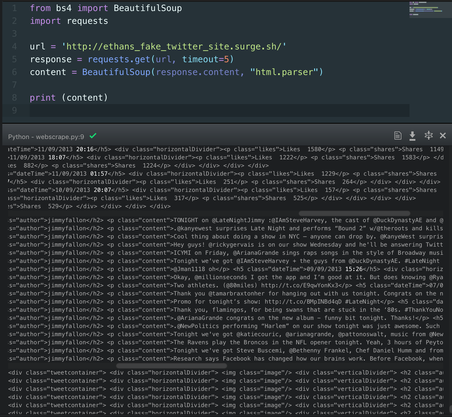The width and height of the screenshot is (452, 417).
Task: Close the Python output panel
Action: pyautogui.click(x=443, y=136)
